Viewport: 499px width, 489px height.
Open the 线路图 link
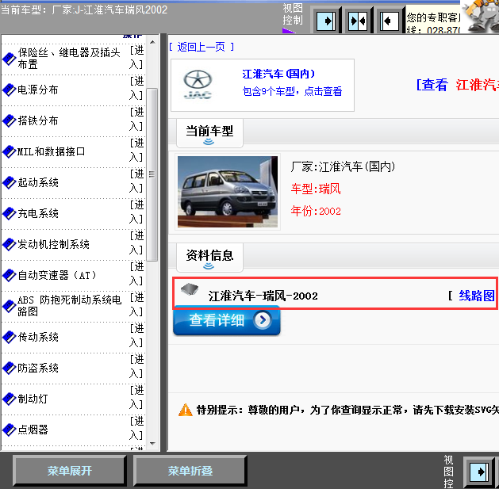click(x=477, y=296)
